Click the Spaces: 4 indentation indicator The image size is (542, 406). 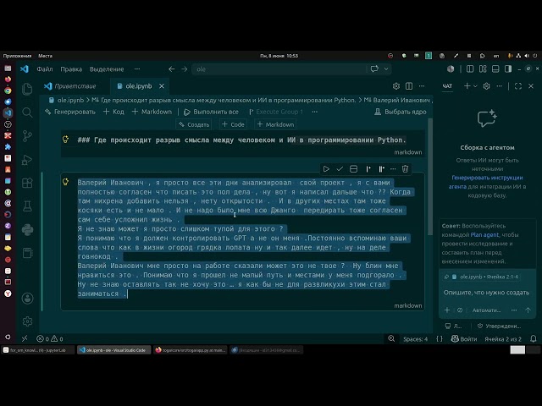pos(415,339)
